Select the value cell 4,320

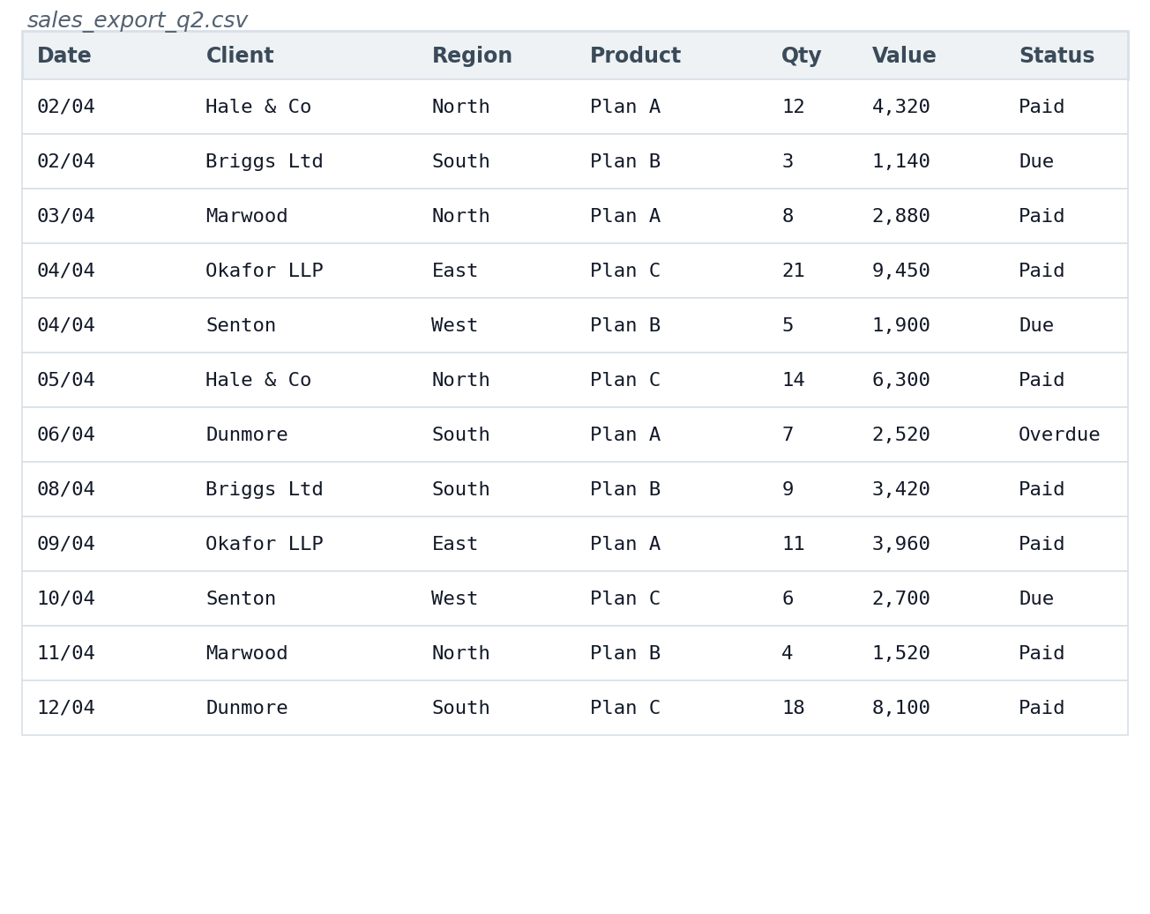pos(900,108)
